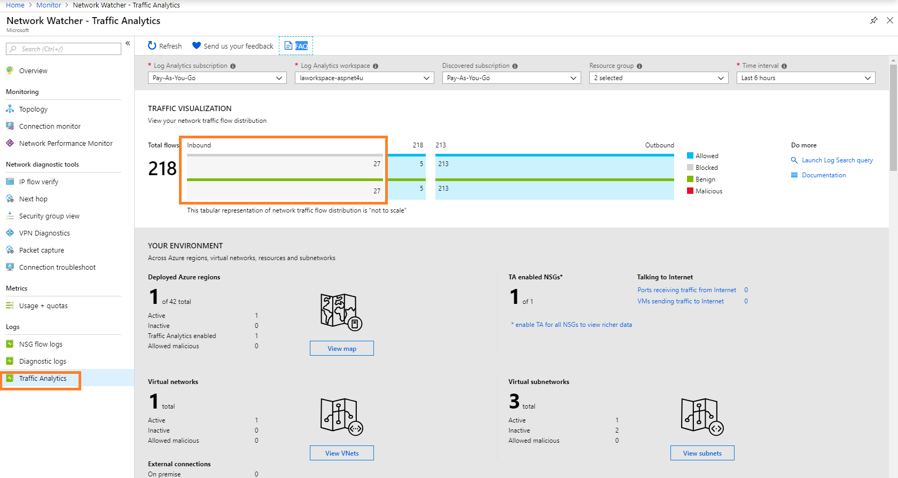Open the FAQ document icon
Image resolution: width=898 pixels, height=478 pixels.
click(x=288, y=45)
